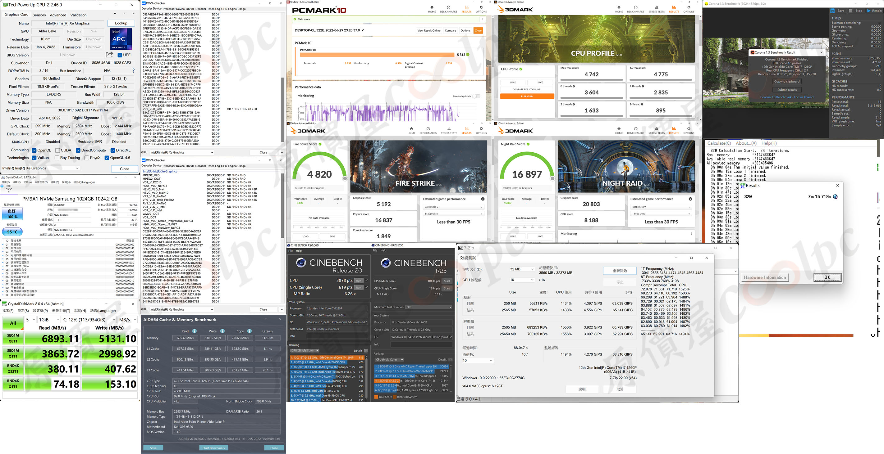
Task: Toggle the OpenCL checkbox
Action: [34, 151]
